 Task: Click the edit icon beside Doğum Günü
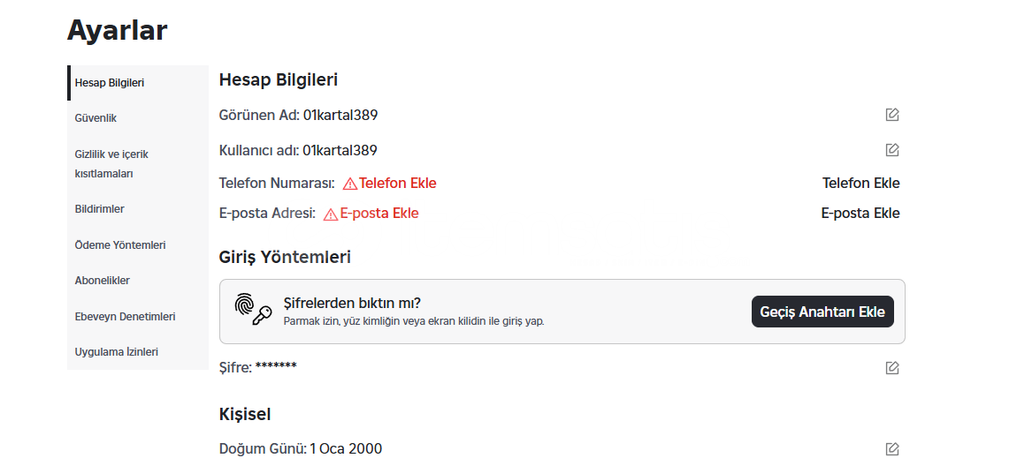pos(891,448)
